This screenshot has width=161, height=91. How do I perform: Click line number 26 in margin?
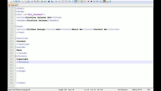(11, 83)
